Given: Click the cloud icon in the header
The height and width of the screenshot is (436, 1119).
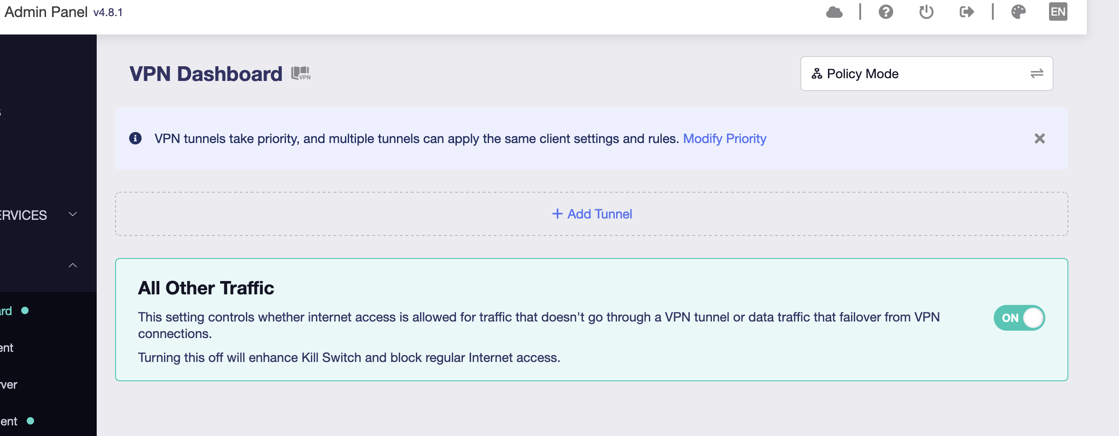Looking at the screenshot, I should tap(834, 12).
